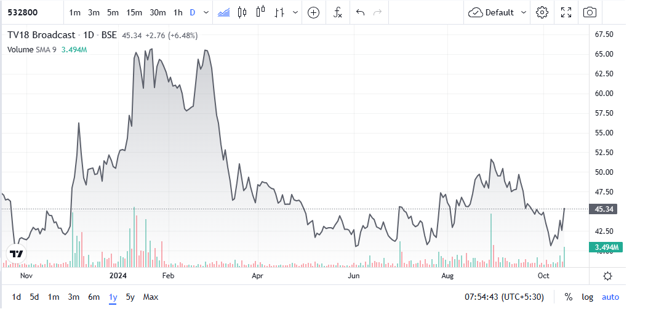Image resolution: width=648 pixels, height=309 pixels.
Task: Click the 45.34 current price label
Action: [x=603, y=209]
